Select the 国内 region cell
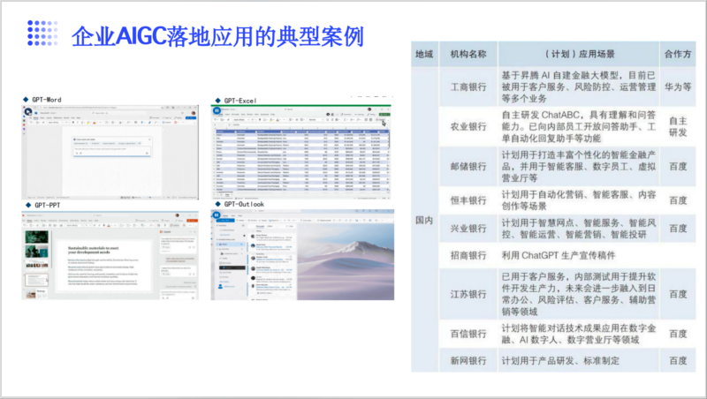The image size is (707, 399). [x=424, y=220]
